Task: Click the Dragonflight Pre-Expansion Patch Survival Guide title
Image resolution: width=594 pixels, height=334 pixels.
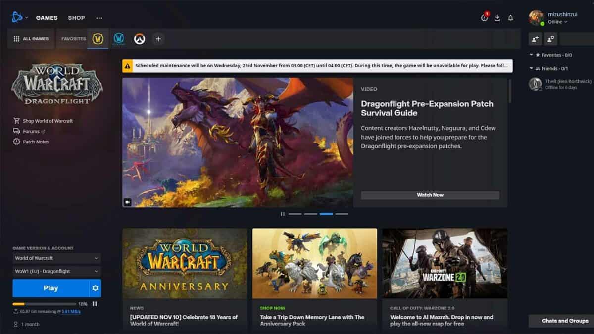Action: click(427, 108)
